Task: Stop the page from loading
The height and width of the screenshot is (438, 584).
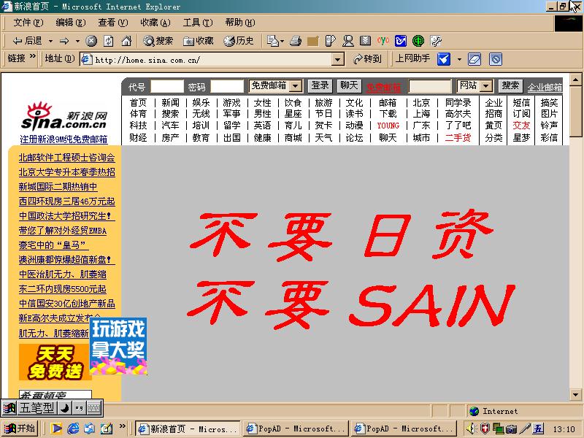Action: click(x=91, y=41)
